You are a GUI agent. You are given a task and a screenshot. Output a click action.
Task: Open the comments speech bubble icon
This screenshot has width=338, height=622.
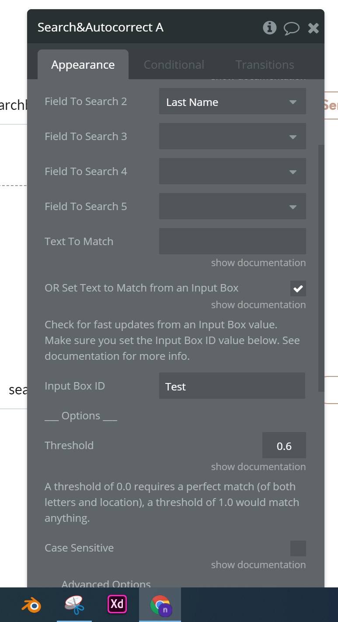pyautogui.click(x=292, y=28)
